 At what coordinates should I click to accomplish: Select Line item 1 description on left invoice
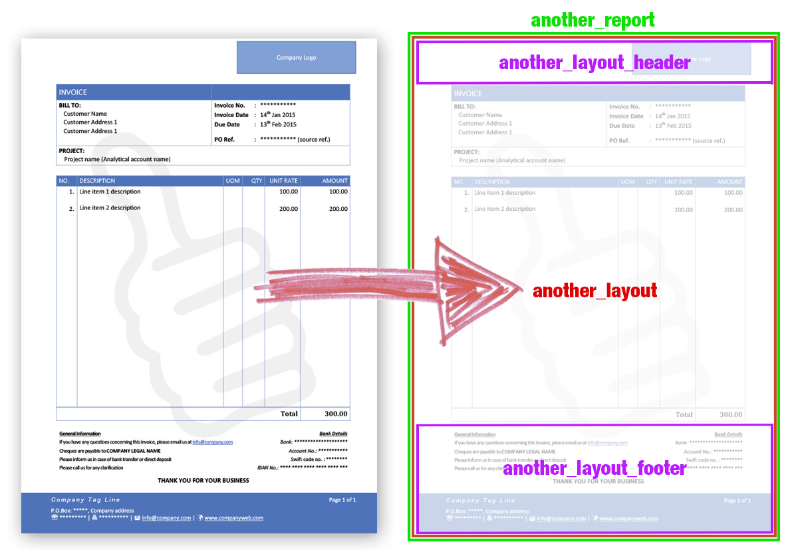point(110,192)
